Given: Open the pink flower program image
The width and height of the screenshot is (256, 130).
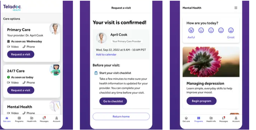Looking at the screenshot, I should [x=211, y=62].
